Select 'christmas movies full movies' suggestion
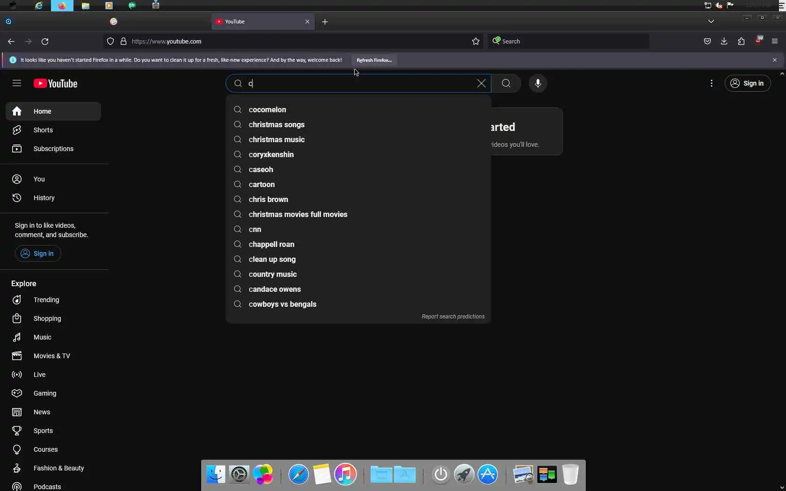The width and height of the screenshot is (786, 491). tap(358, 214)
